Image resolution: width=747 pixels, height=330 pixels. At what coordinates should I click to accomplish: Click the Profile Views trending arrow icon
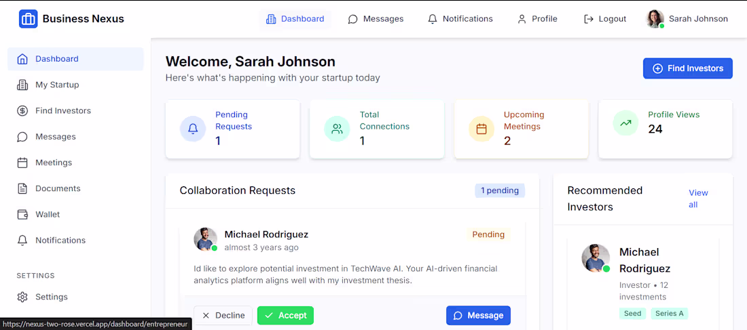[x=625, y=123]
